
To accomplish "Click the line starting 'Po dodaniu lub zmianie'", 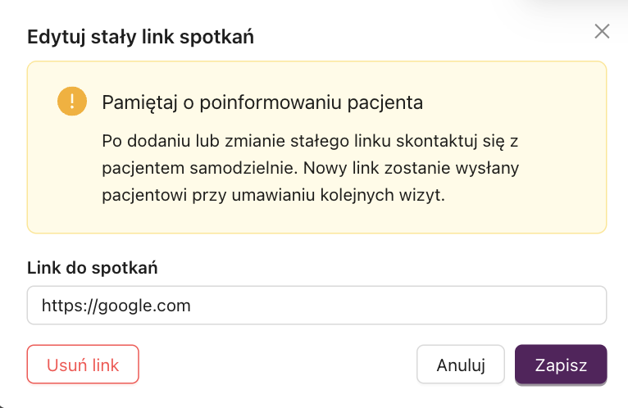I will tap(310, 142).
